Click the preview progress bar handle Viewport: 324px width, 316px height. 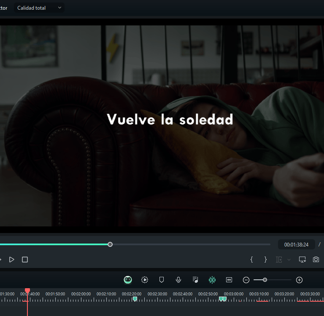[110, 244]
